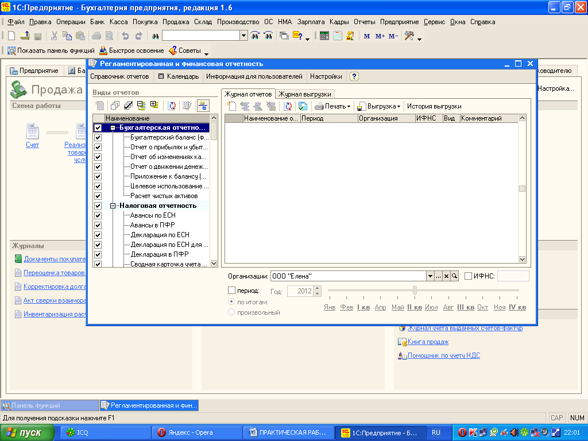
Task: Open the search field dropdown in main toolbar
Action: [243, 36]
